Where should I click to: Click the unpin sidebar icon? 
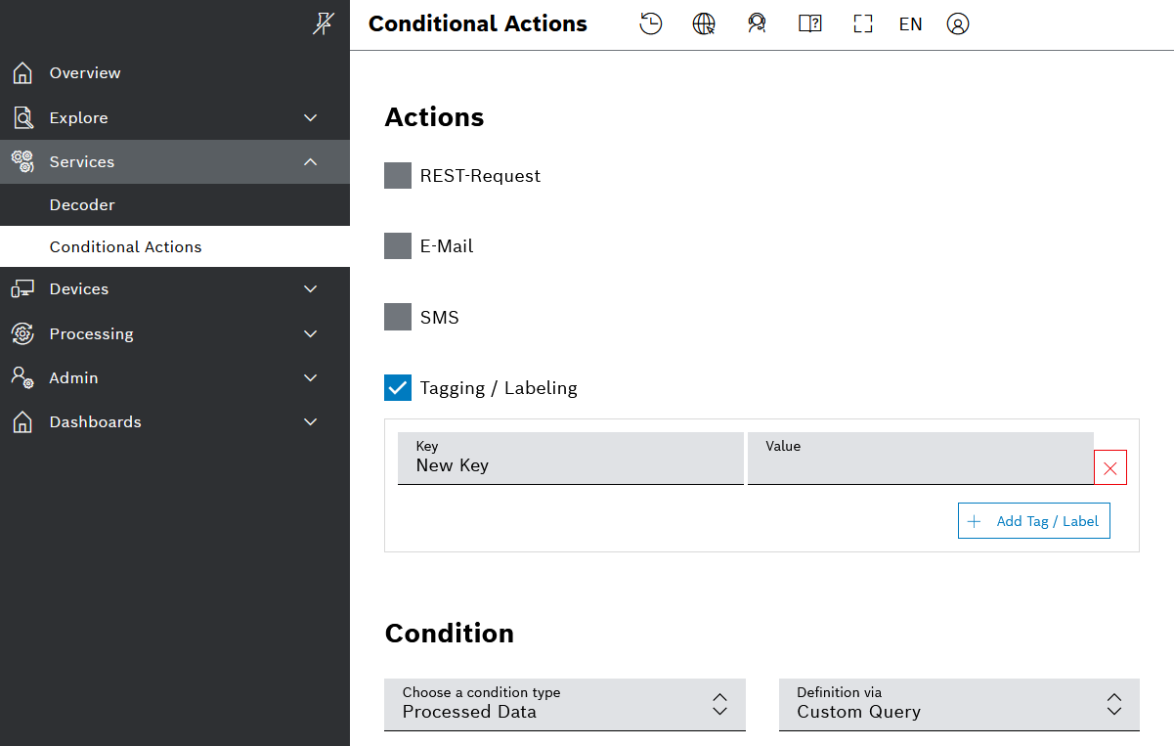click(x=323, y=24)
